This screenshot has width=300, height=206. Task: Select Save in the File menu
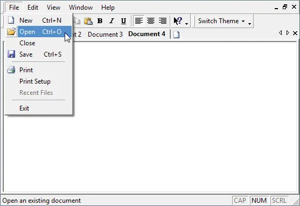click(39, 54)
